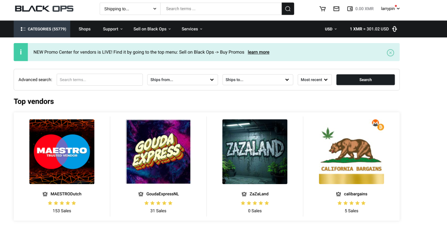
Task: Click the Black Ops logo
Action: coord(44,9)
